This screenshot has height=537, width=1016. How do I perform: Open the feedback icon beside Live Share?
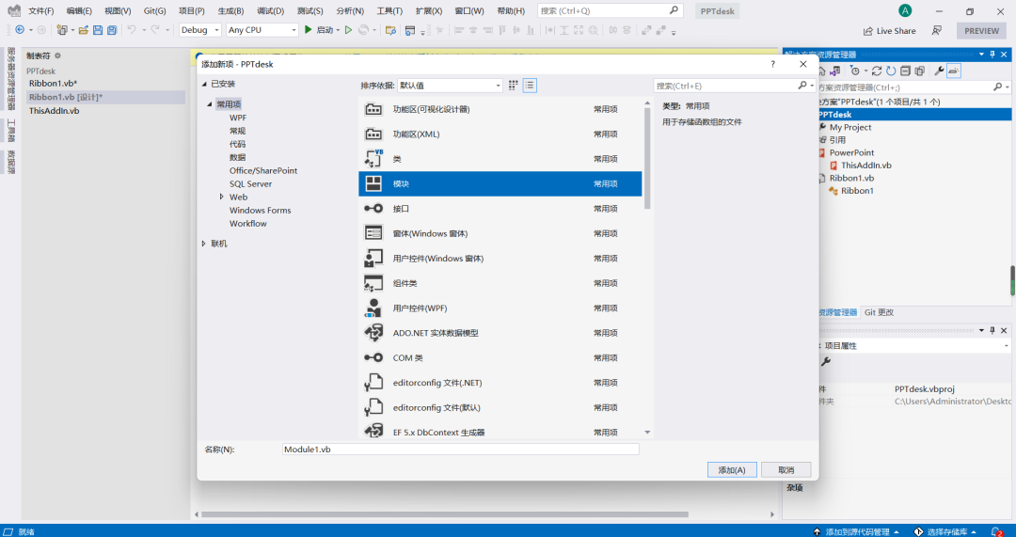(936, 30)
